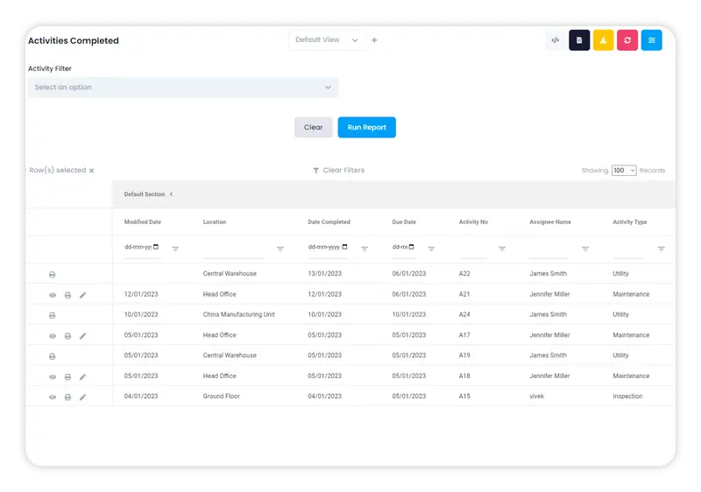Viewport: 701px width, 492px height.
Task: Focus the Activity Type filter input
Action: tap(628, 250)
